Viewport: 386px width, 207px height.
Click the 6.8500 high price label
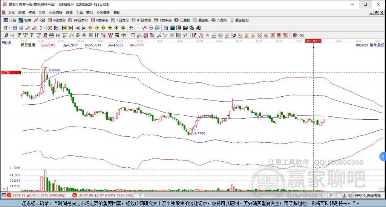(x=54, y=70)
